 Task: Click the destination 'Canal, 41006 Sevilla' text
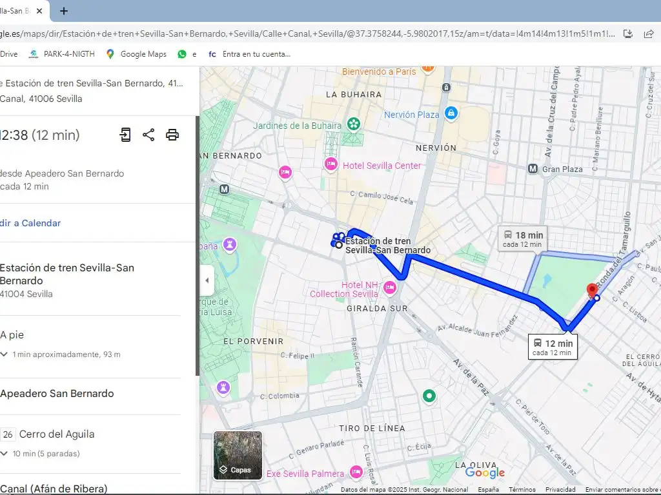pyautogui.click(x=41, y=99)
